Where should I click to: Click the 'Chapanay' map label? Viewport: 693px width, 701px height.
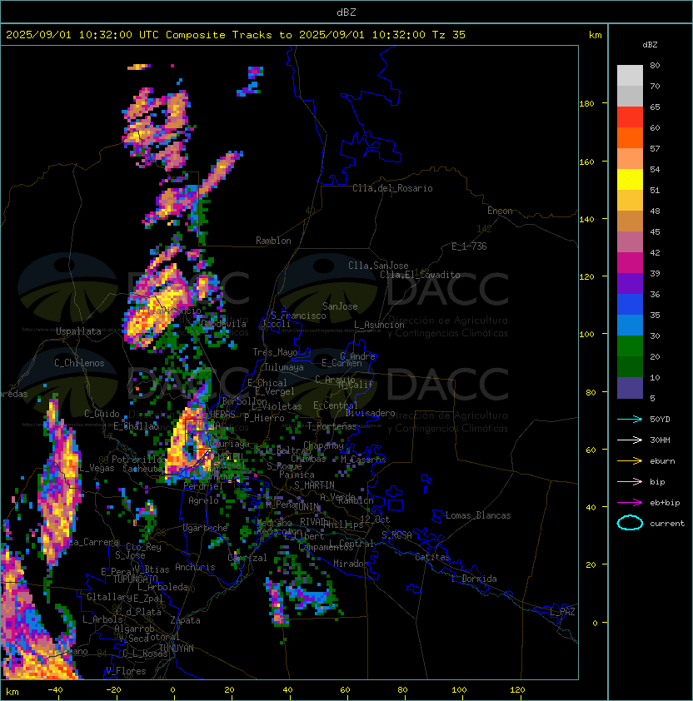click(x=323, y=445)
